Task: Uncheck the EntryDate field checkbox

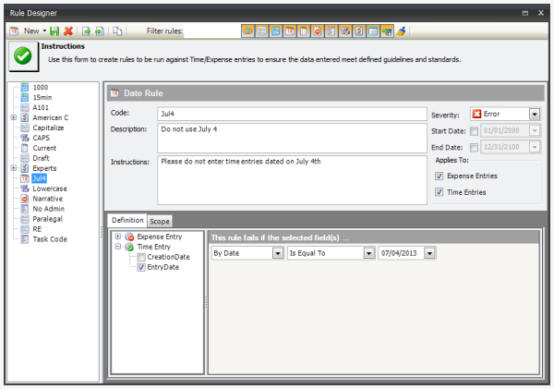Action: (140, 267)
